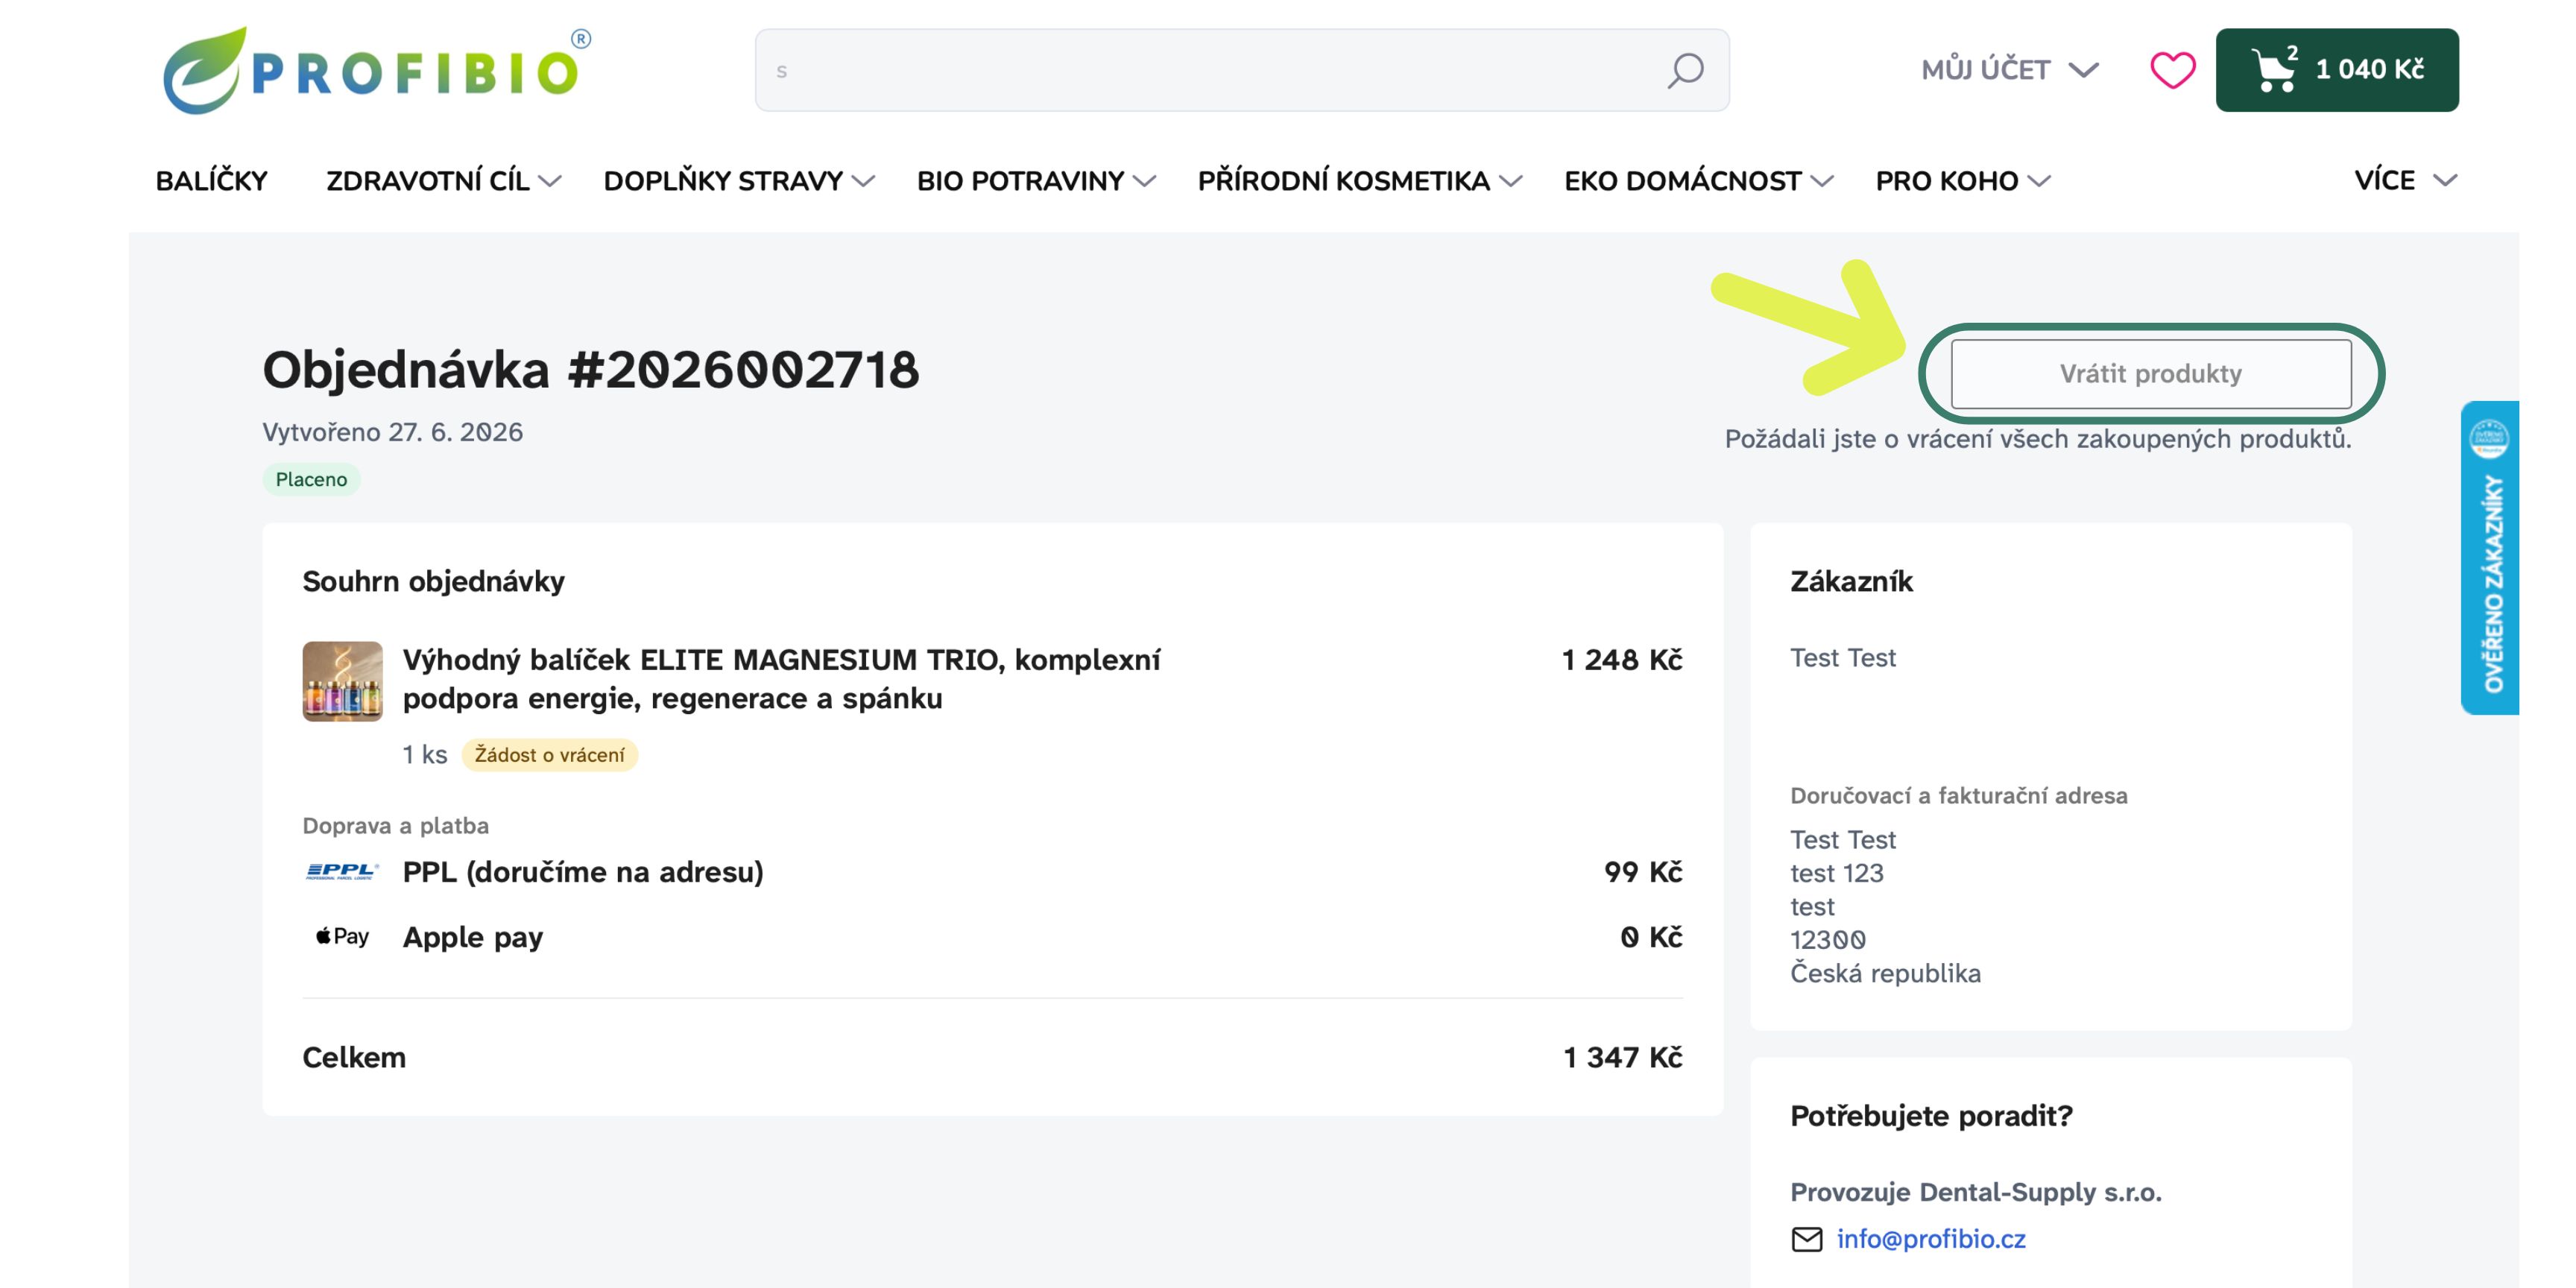2576x1288 pixels.
Task: Open the Balíčky menu item
Action: tap(211, 181)
